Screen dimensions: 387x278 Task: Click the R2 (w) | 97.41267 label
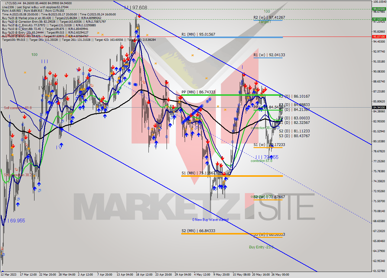click(269, 18)
